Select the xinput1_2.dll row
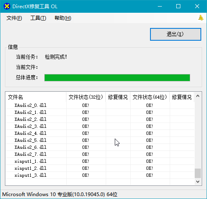Screen dimensions: 207x199 [100, 168]
